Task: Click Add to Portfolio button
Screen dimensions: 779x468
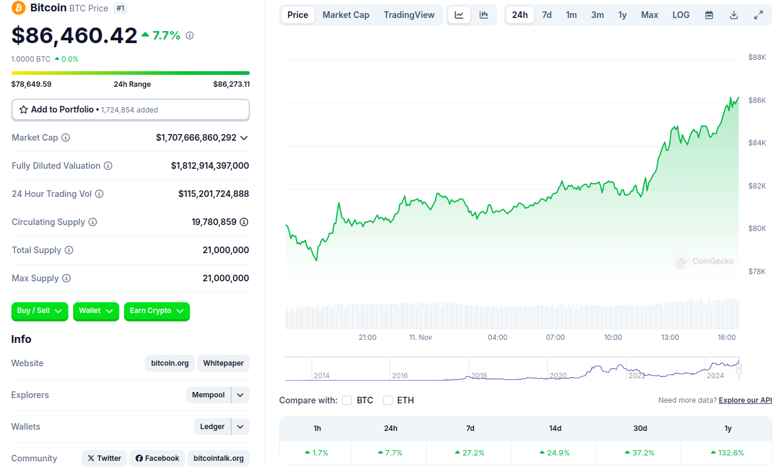Action: click(131, 110)
